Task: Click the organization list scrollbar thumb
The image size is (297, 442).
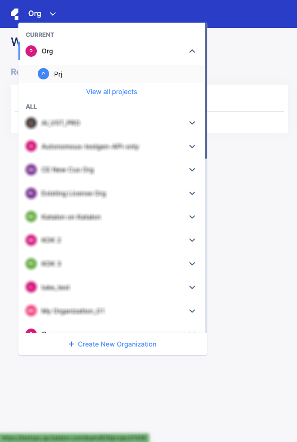Action: (x=205, y=90)
